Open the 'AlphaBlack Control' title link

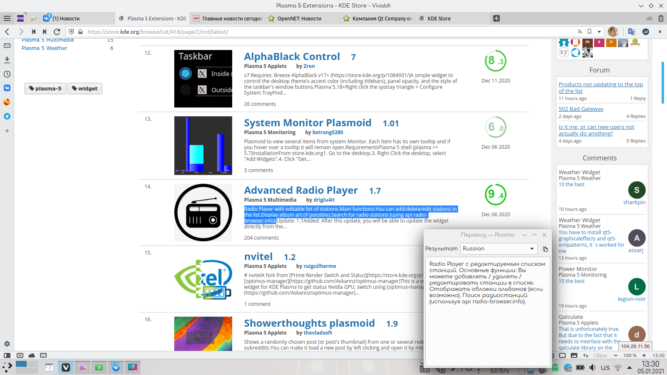292,57
